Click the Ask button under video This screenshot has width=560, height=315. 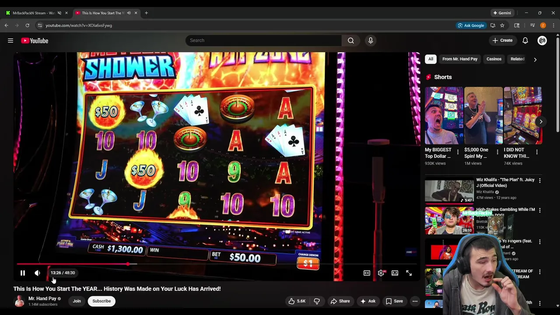point(367,301)
